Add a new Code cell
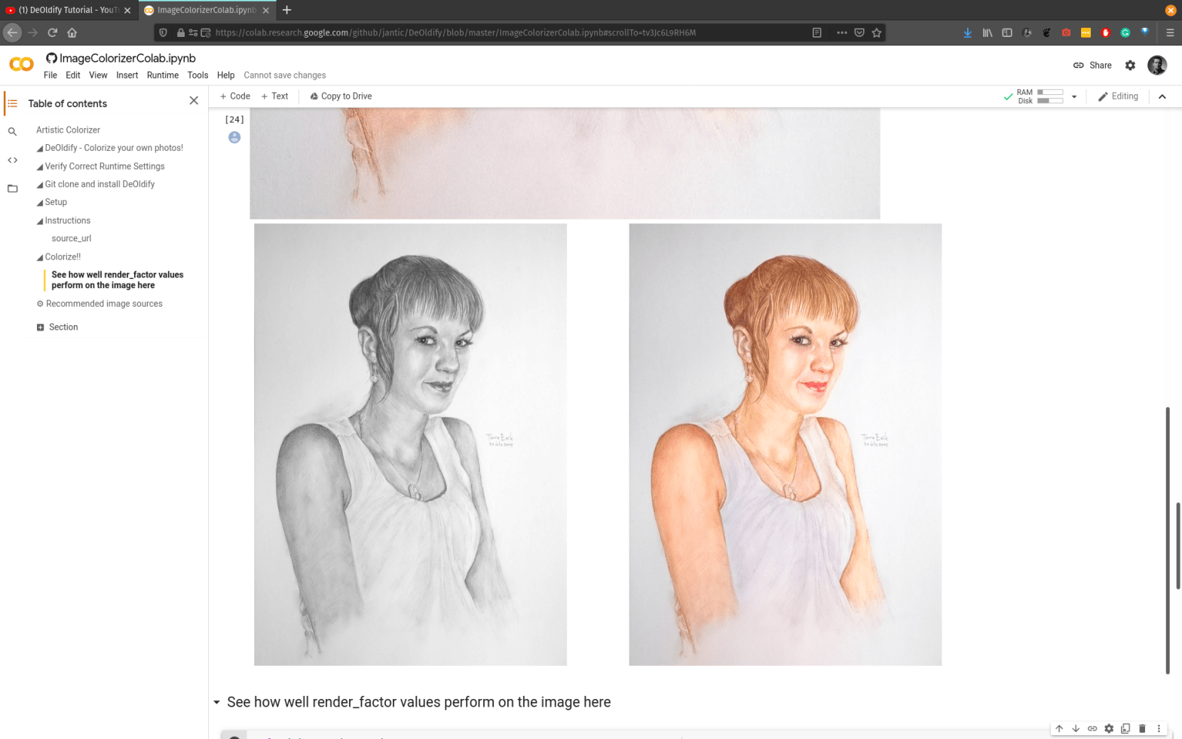Viewport: 1182px width, 739px height. pyautogui.click(x=234, y=97)
